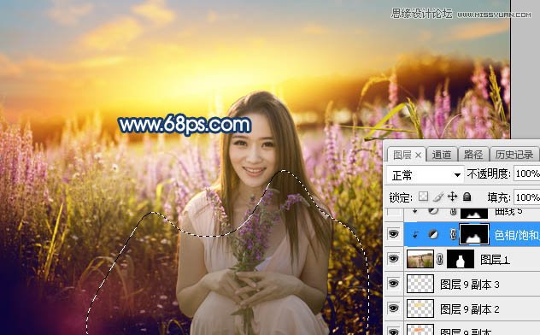Screen dimensions: 540x335
Task: Toggle lock transparent pixels icon
Action: point(423,197)
